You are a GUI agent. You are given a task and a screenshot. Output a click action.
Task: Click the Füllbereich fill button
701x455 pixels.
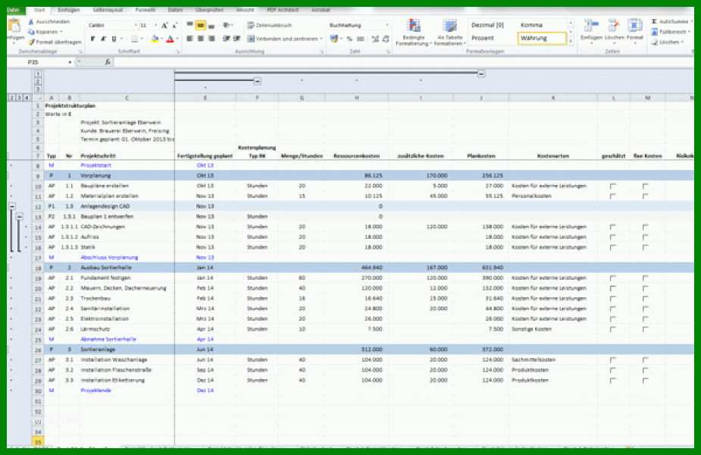[x=671, y=32]
